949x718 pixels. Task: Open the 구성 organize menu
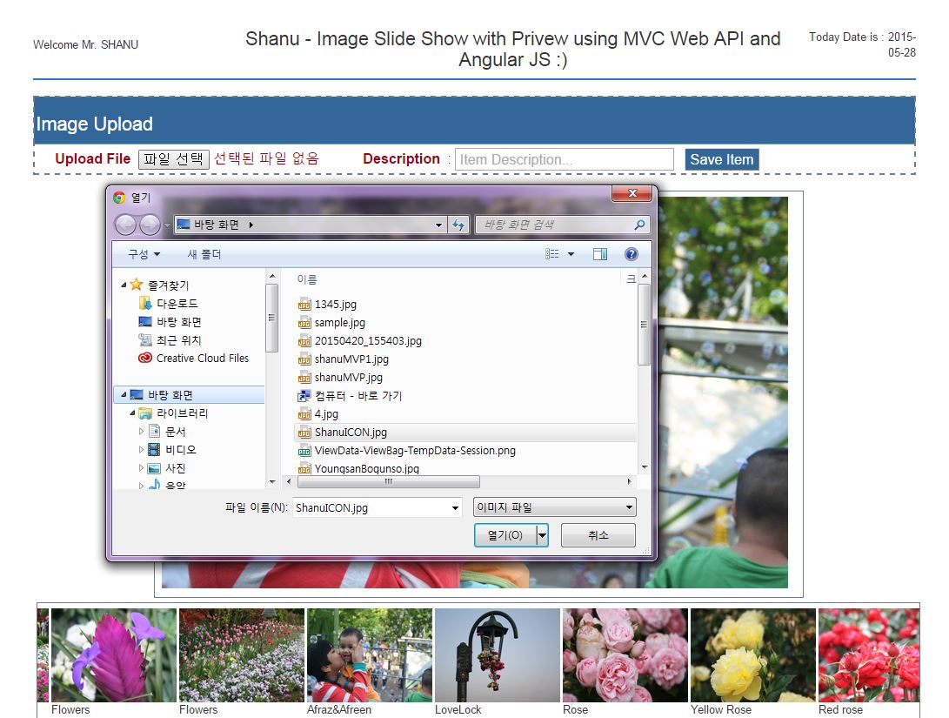click(144, 254)
